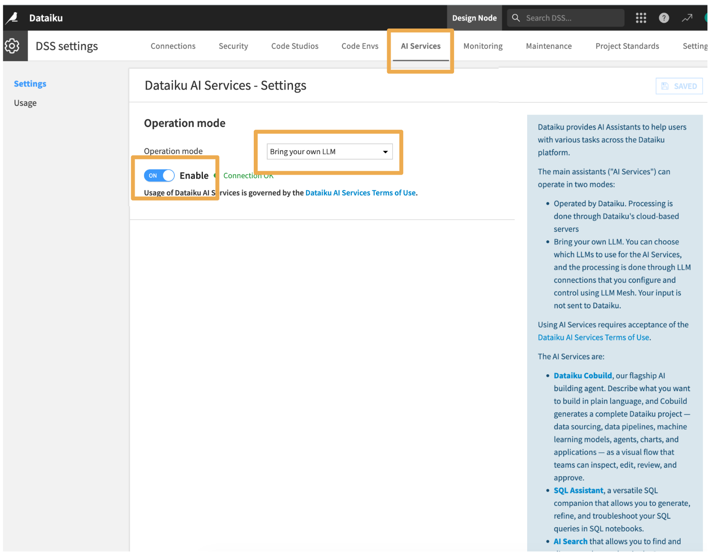Open Terms of Use link under Enable toggle
Image resolution: width=710 pixels, height=557 pixels.
point(360,193)
